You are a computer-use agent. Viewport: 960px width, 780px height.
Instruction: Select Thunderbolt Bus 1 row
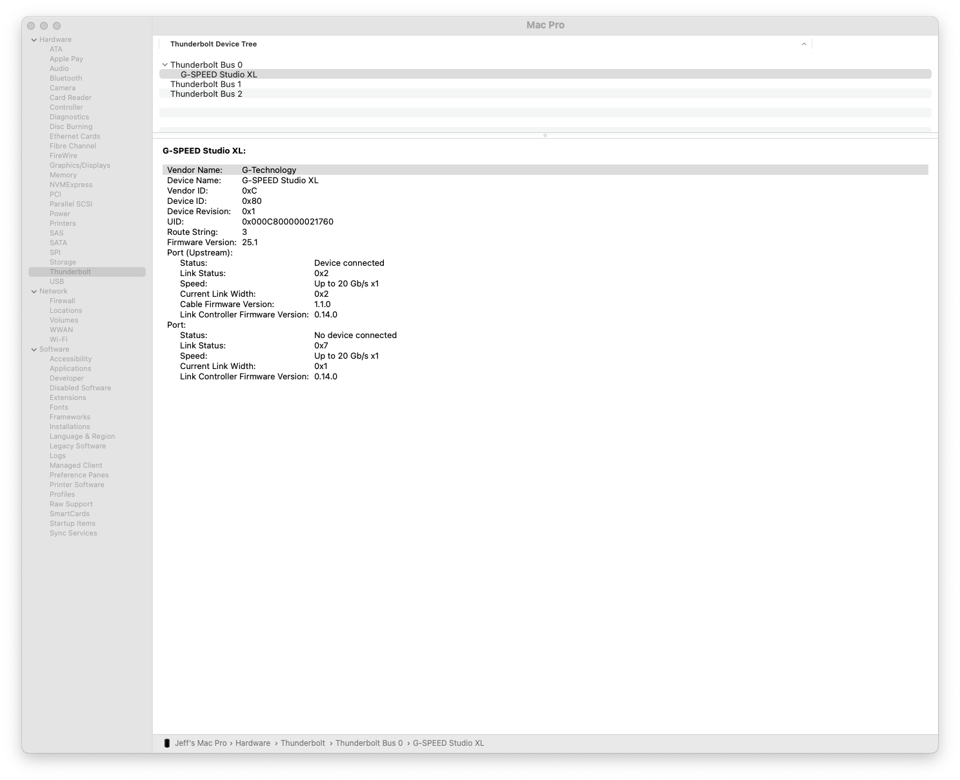coord(545,84)
